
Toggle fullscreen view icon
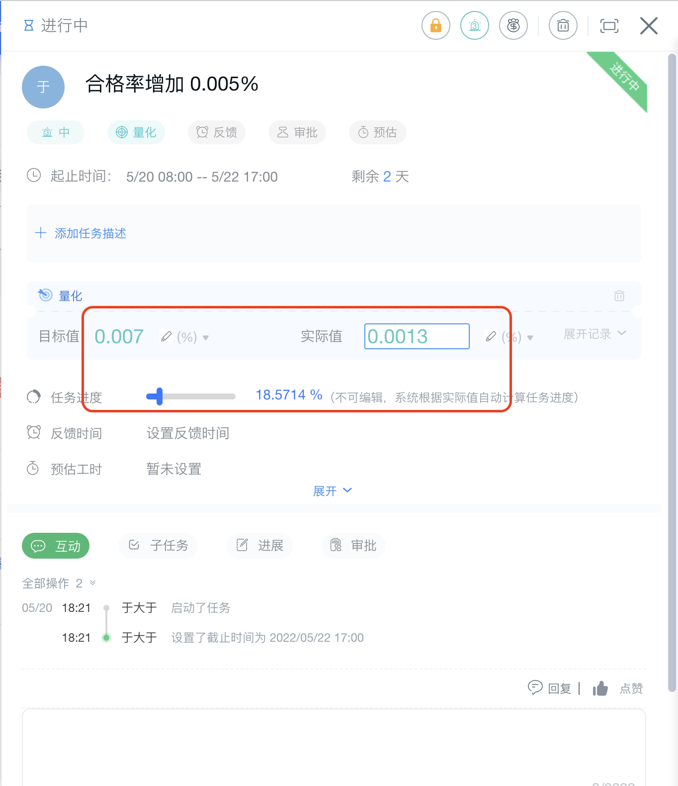point(609,26)
